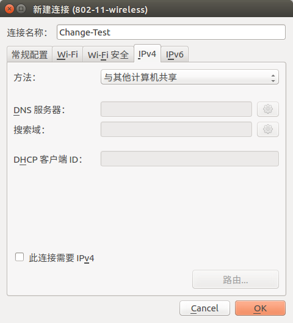Viewport: 293px width, 323px height.
Task: Select the IPv4 tab
Action: (x=147, y=54)
